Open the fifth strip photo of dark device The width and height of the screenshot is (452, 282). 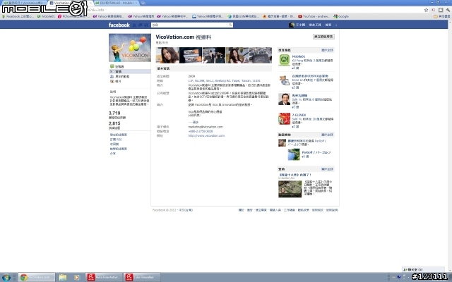(x=261, y=55)
